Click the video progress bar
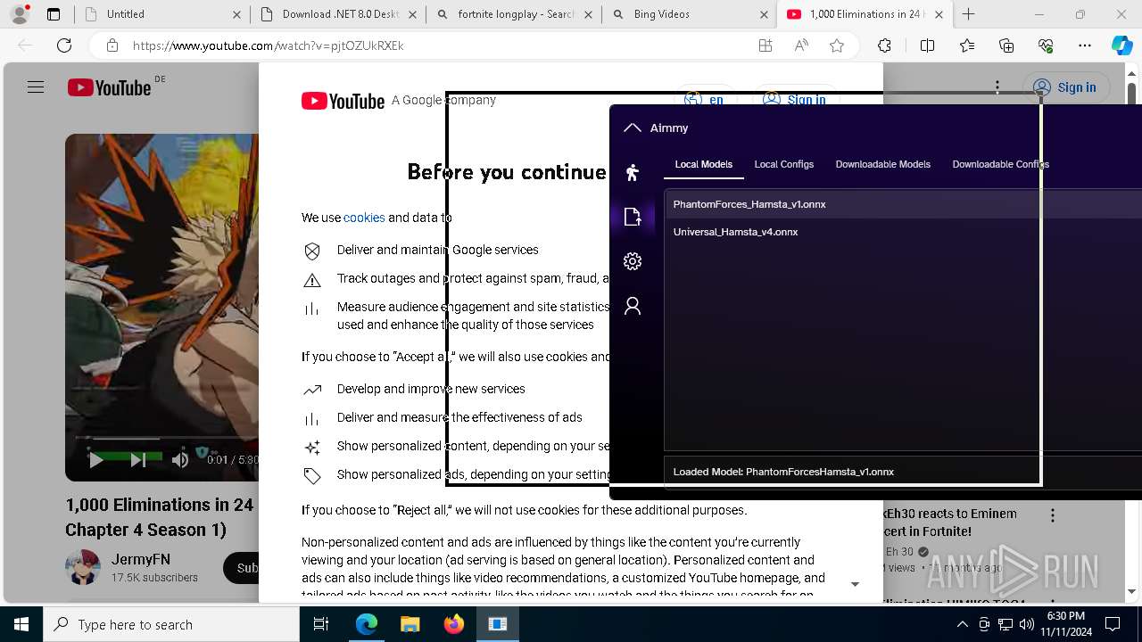The image size is (1142, 642). point(166,438)
